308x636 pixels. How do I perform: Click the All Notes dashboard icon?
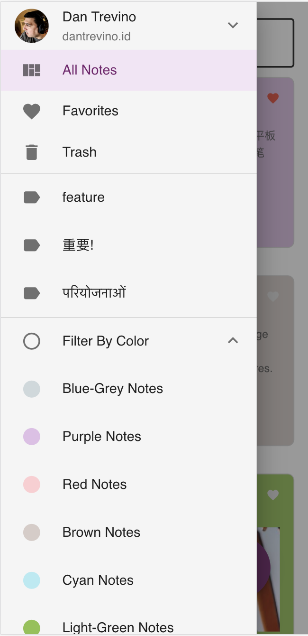tap(32, 70)
